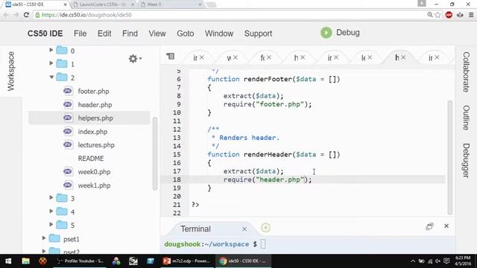Open week1.php from the file tree
This screenshot has height=268, width=477.
(x=94, y=185)
